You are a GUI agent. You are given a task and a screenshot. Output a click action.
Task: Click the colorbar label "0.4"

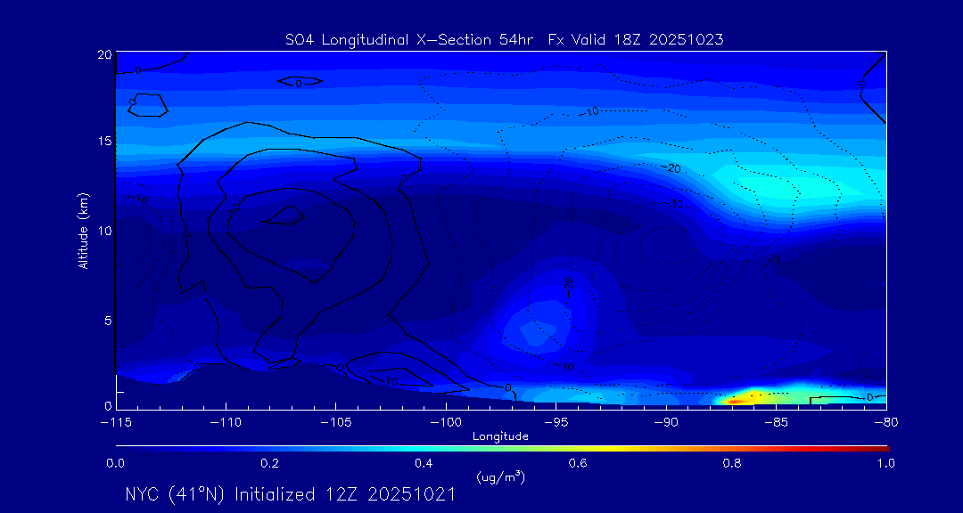pos(424,464)
